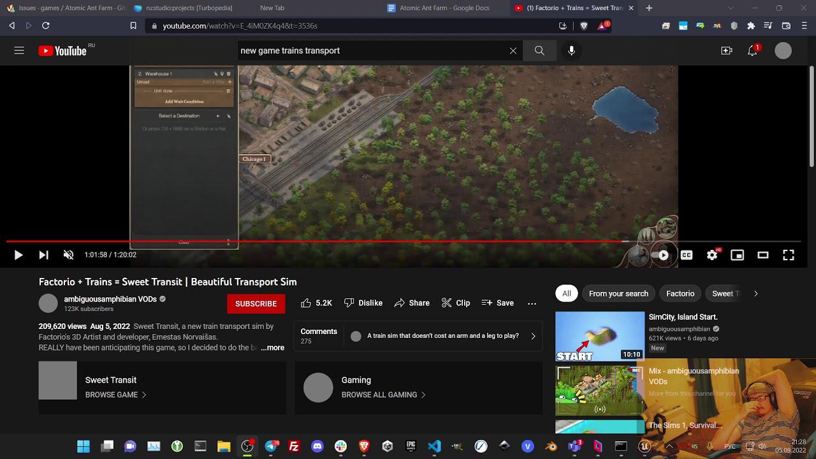
Task: Open the YouTube guide hamburger menu
Action: click(19, 50)
